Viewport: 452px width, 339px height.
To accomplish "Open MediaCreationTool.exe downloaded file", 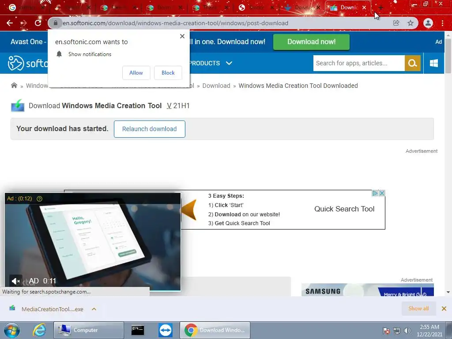I will pyautogui.click(x=46, y=309).
